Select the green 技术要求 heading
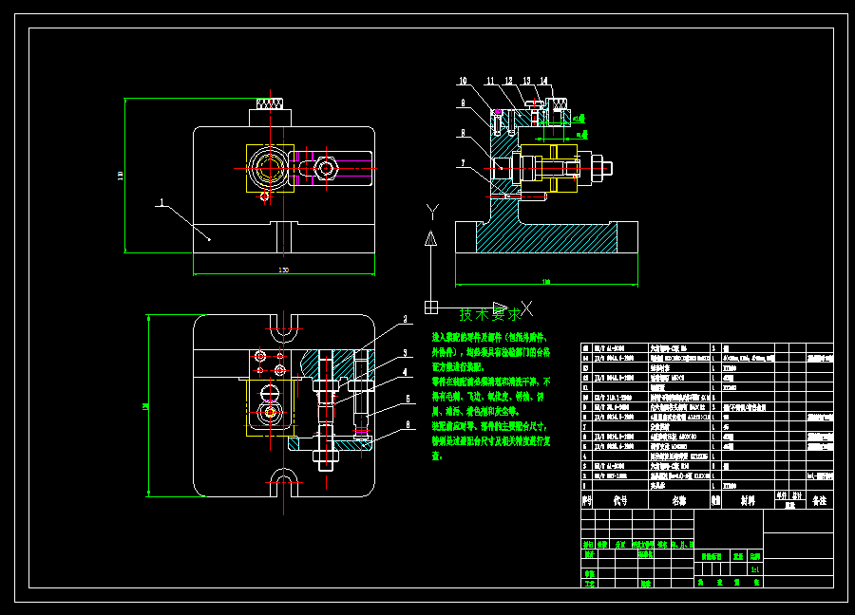Image resolution: width=855 pixels, height=615 pixels. (x=490, y=314)
